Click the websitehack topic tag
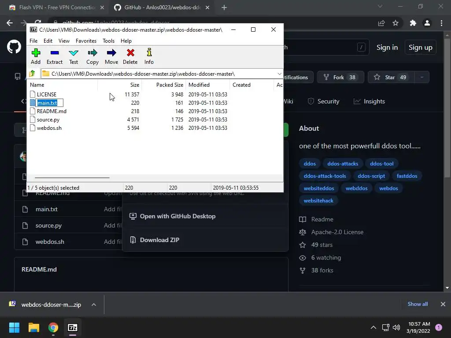 (x=318, y=201)
